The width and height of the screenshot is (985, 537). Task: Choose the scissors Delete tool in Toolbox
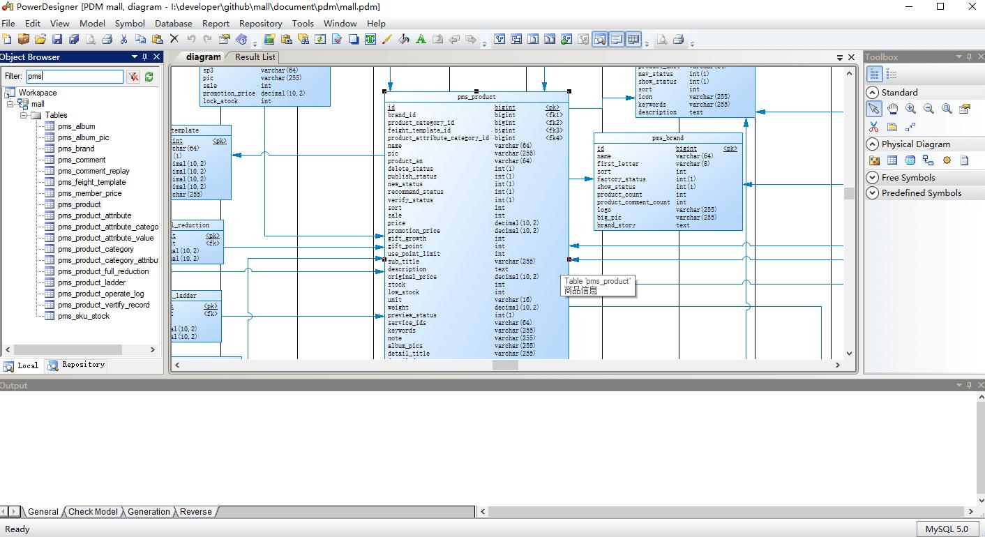(873, 127)
